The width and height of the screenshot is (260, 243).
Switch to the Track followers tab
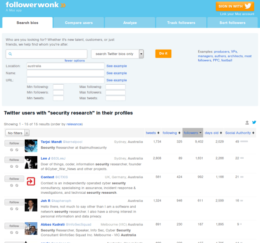coord(181,23)
